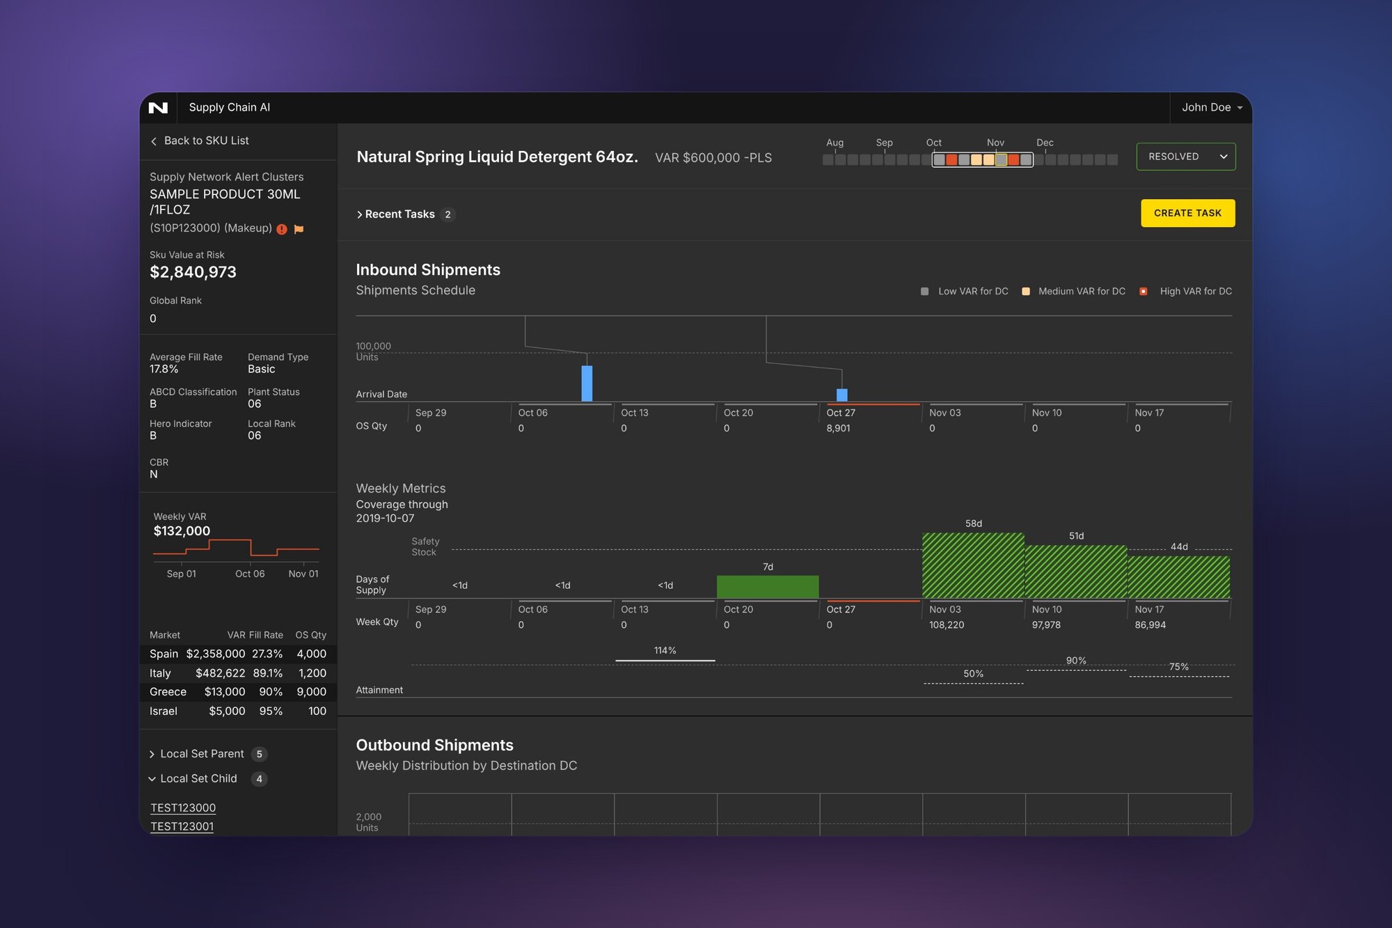Click the Local Set Child count badge 4
Viewport: 1392px width, 928px height.
coord(259,779)
